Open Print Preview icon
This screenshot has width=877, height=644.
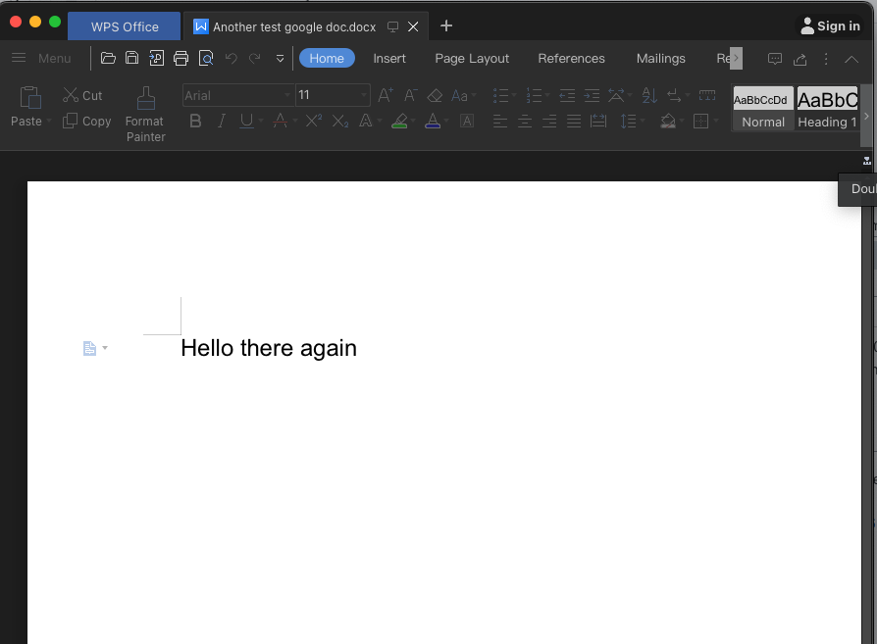click(x=206, y=58)
